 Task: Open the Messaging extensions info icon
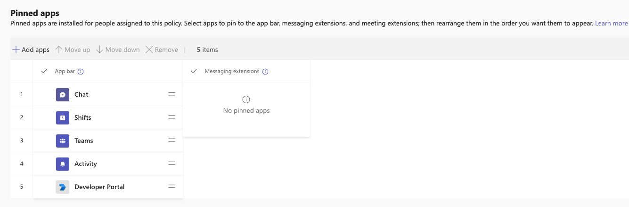coord(265,72)
